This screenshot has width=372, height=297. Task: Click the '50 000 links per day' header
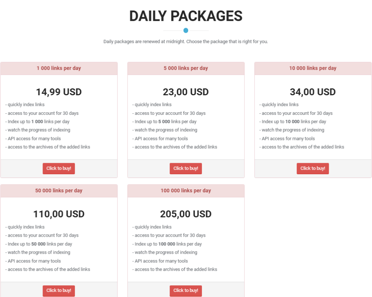59,190
